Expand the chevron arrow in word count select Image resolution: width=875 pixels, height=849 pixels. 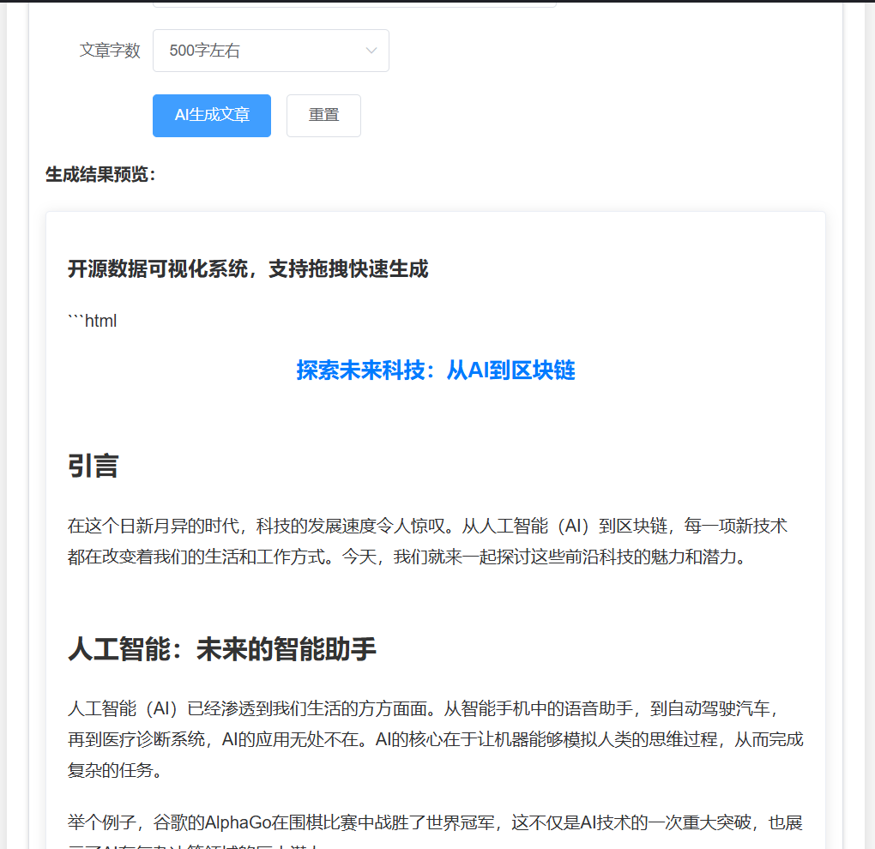click(371, 51)
